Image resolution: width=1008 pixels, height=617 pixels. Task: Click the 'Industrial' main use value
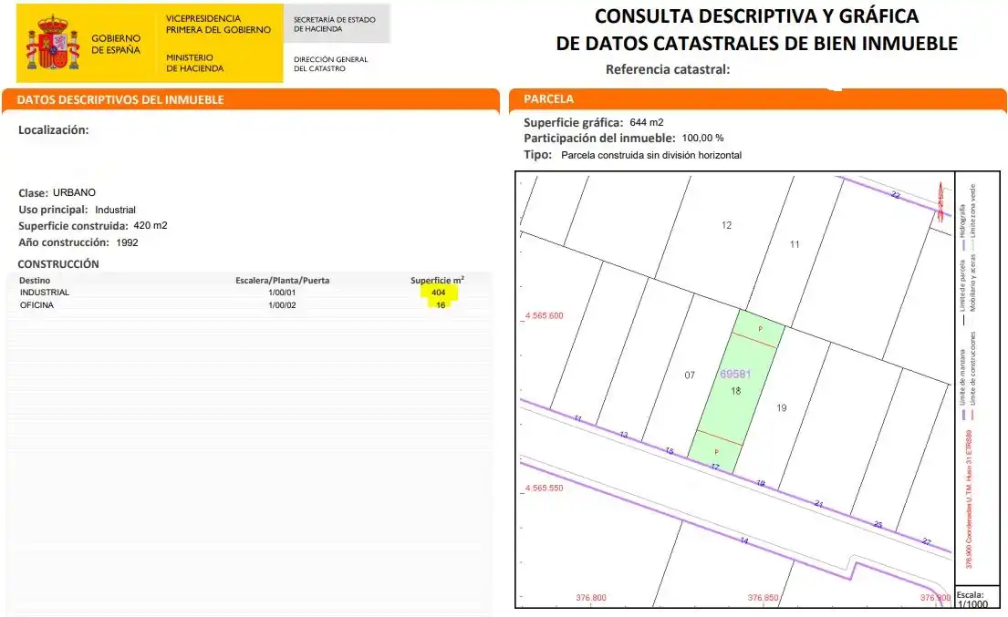tap(115, 210)
